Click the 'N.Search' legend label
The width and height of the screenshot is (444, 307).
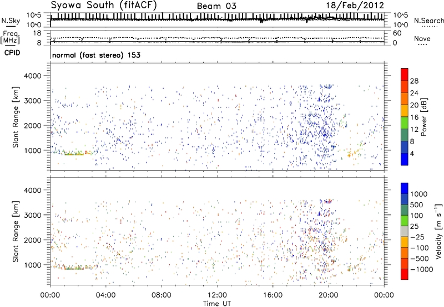[428, 21]
